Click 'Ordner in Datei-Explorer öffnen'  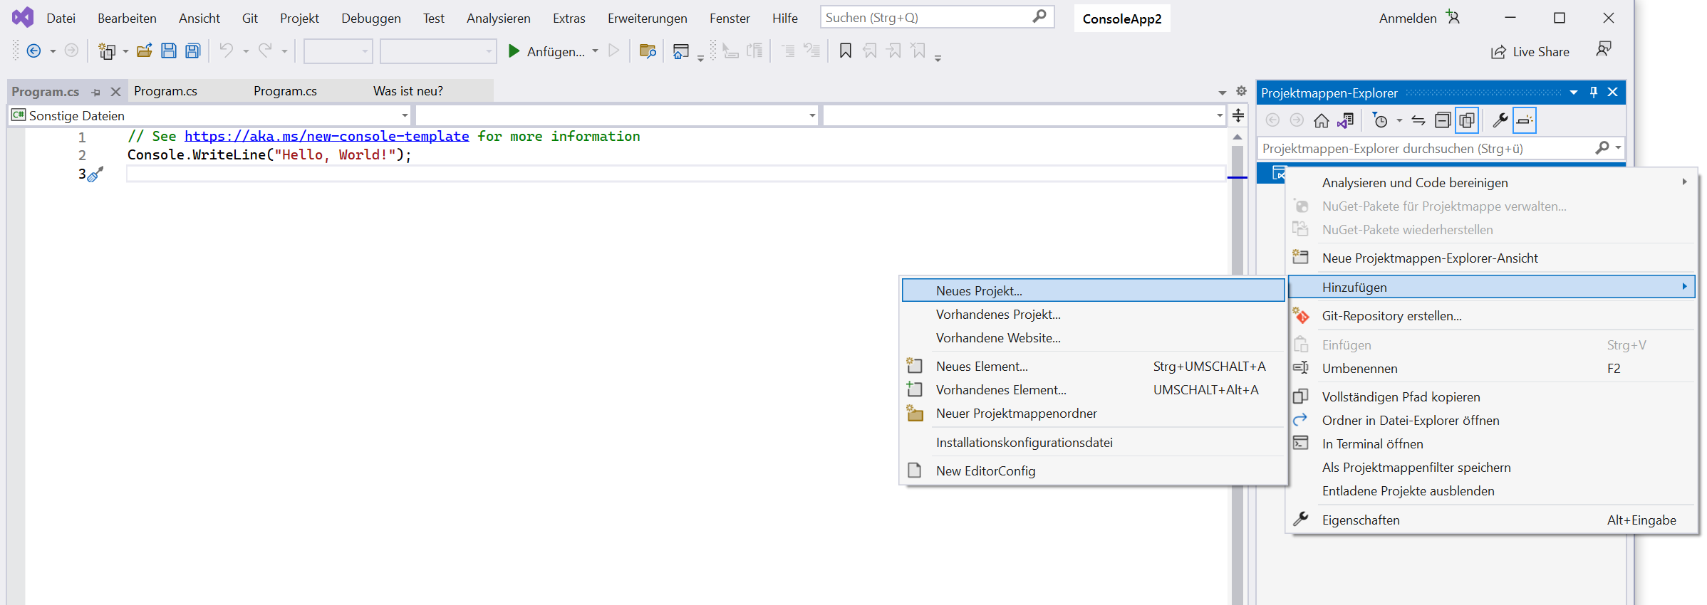click(1492, 420)
